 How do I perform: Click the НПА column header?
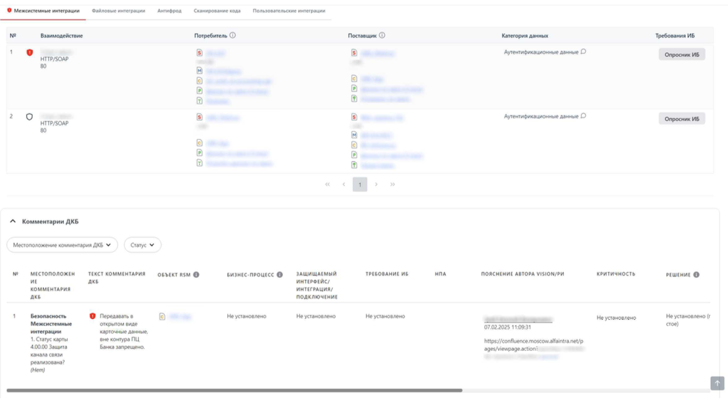[x=441, y=274]
